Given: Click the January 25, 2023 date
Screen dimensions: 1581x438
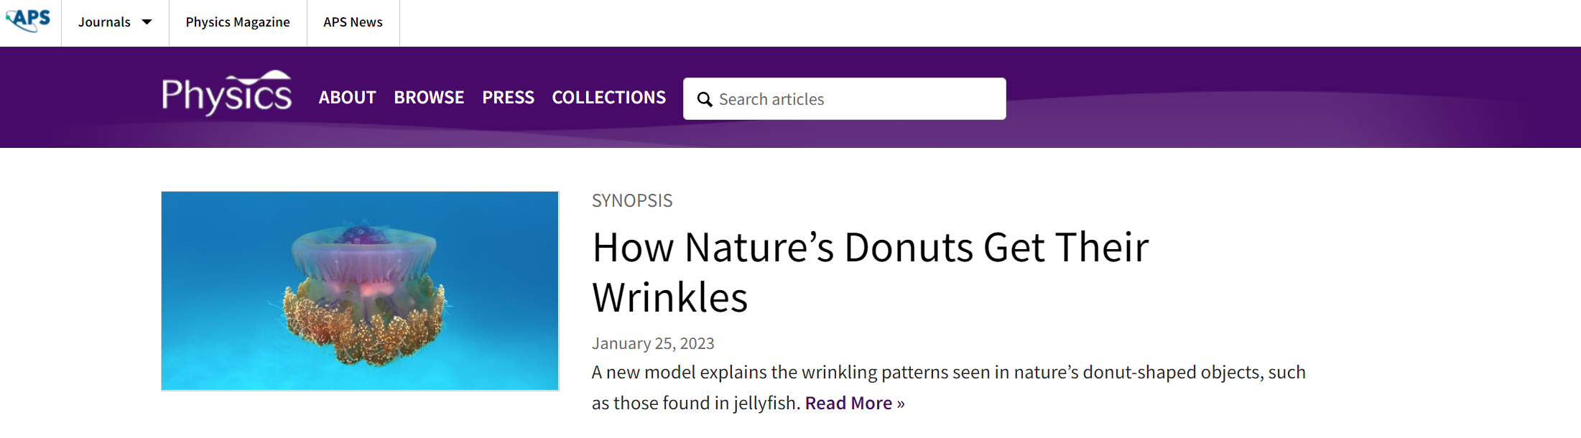Looking at the screenshot, I should pyautogui.click(x=653, y=343).
